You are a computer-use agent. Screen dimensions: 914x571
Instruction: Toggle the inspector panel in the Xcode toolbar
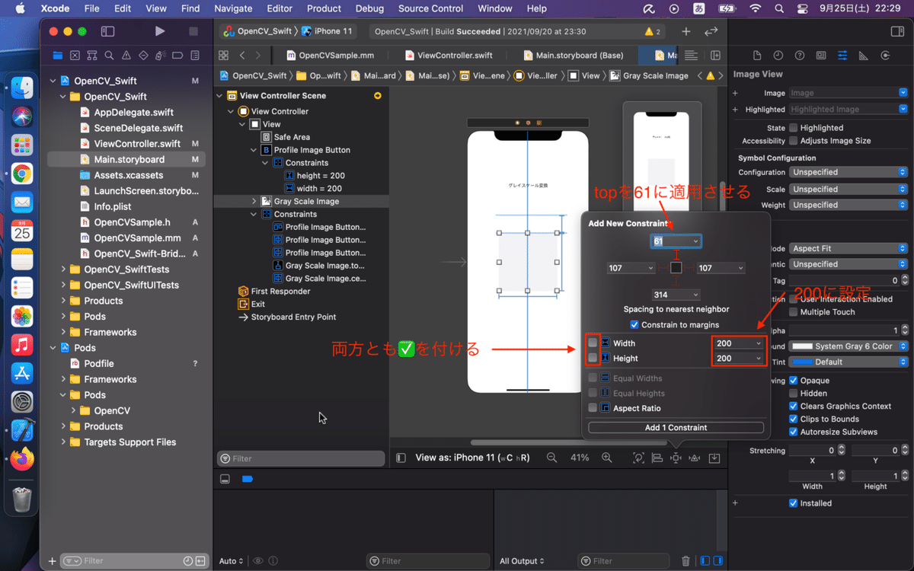tap(897, 31)
